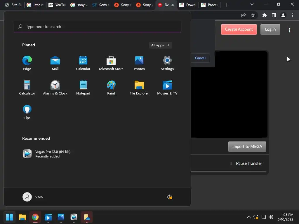299x224 pixels.
Task: Launch the Mail app
Action: point(55,63)
